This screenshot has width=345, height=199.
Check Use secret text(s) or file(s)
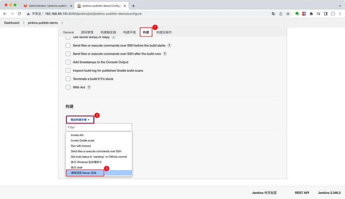pyautogui.click(x=68, y=37)
